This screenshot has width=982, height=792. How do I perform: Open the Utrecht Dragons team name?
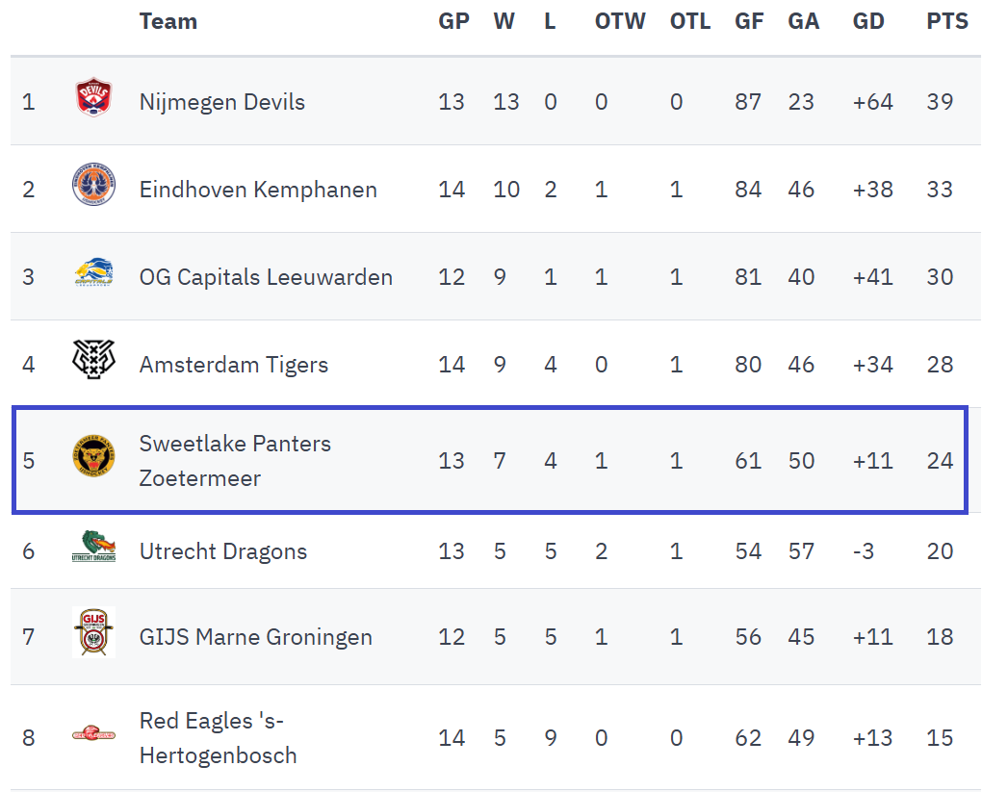tap(222, 551)
